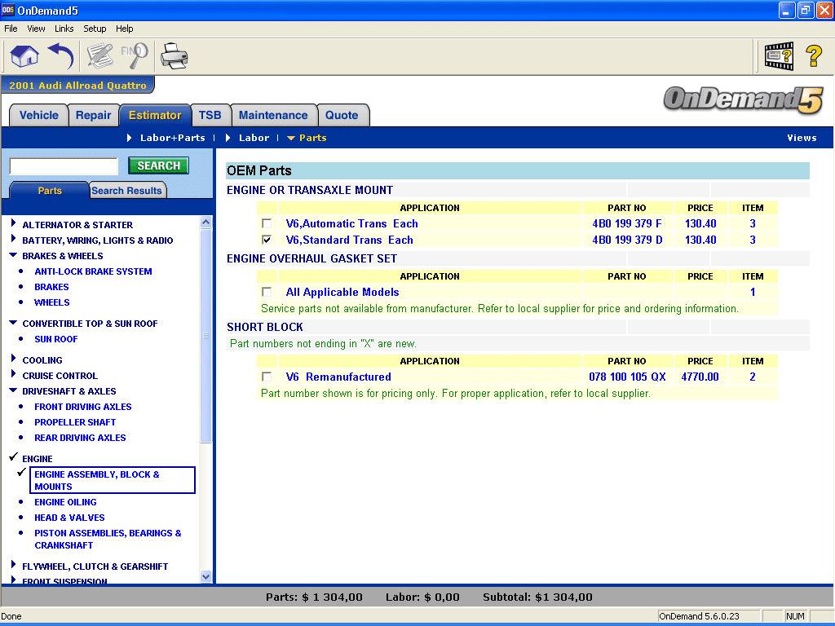
Task: Click the Home house icon
Action: [x=24, y=56]
